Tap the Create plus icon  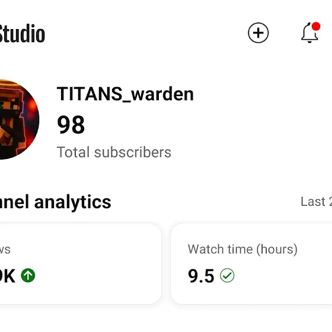[258, 33]
